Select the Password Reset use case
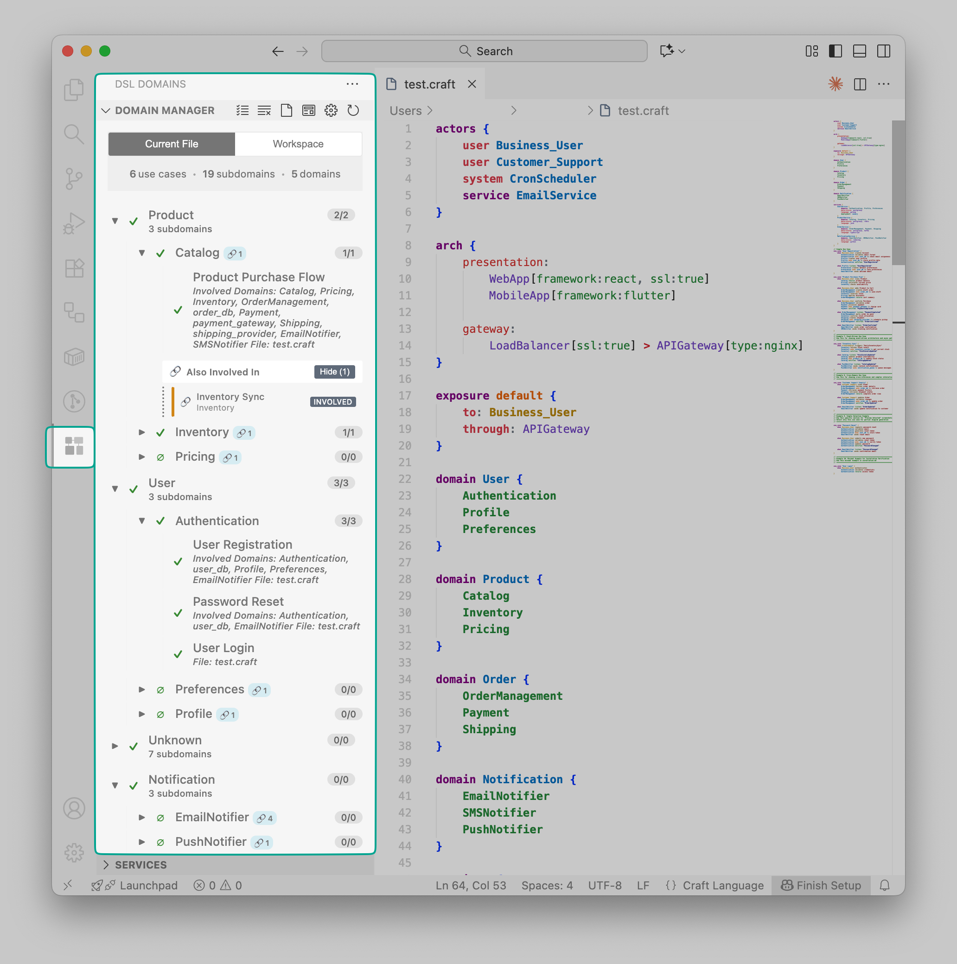 tap(238, 601)
